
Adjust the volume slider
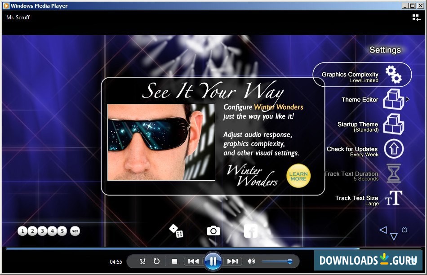click(x=277, y=262)
